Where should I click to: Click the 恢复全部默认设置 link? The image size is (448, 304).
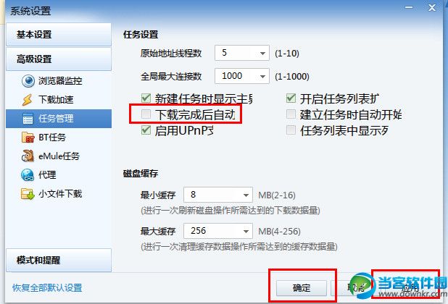(x=47, y=288)
